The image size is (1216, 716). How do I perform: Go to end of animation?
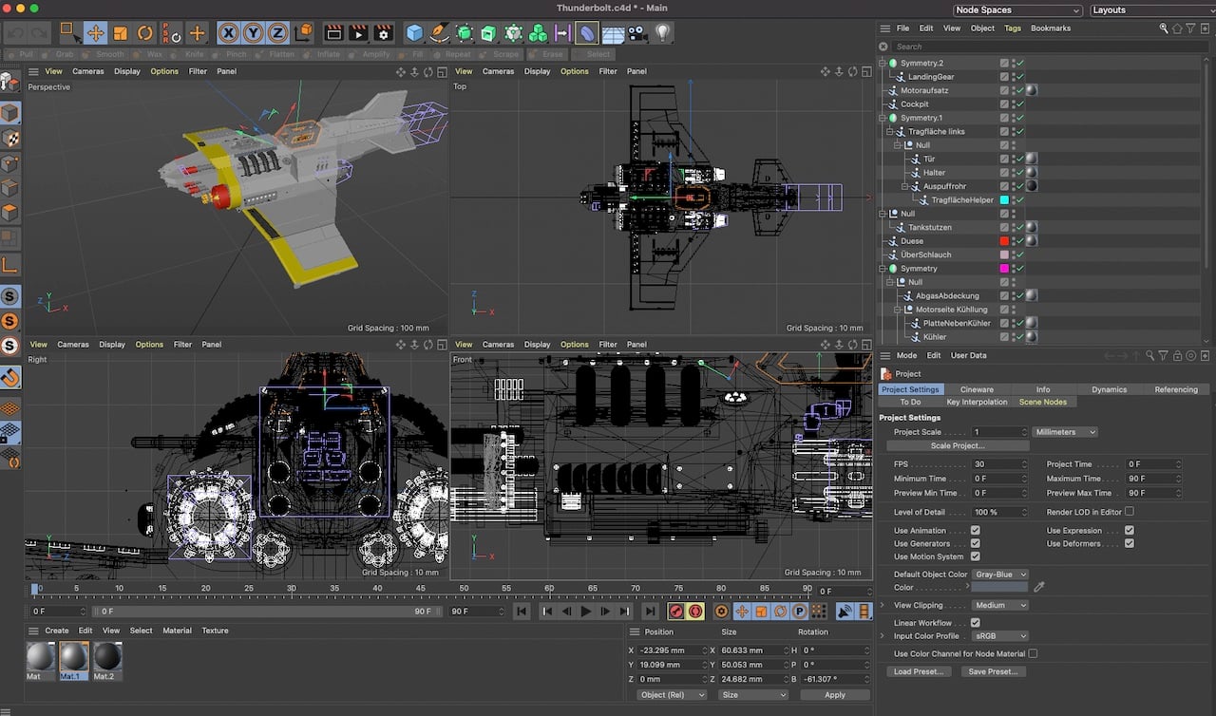650,612
